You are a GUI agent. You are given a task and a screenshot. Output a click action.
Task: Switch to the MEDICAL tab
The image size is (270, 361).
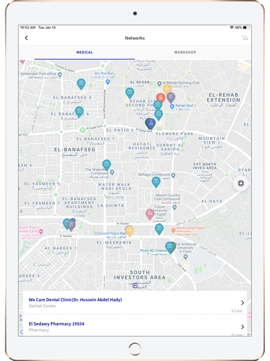pyautogui.click(x=84, y=53)
